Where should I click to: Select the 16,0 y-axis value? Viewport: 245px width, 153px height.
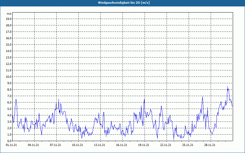9,38
